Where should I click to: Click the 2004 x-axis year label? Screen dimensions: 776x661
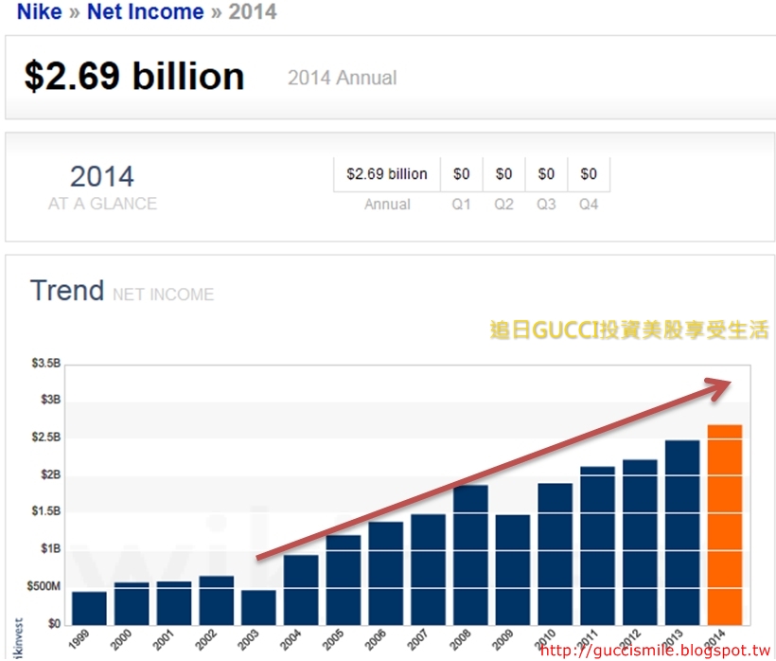tap(291, 639)
